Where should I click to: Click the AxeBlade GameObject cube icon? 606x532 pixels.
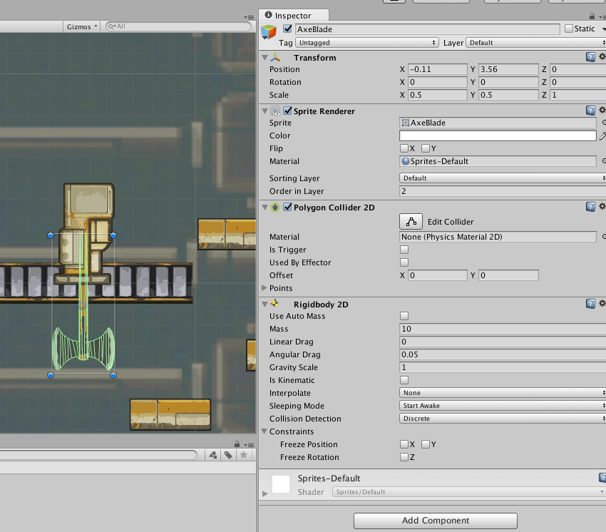point(269,32)
